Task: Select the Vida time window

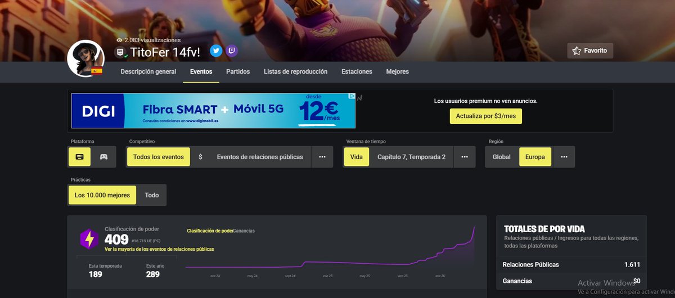Action: click(x=357, y=157)
